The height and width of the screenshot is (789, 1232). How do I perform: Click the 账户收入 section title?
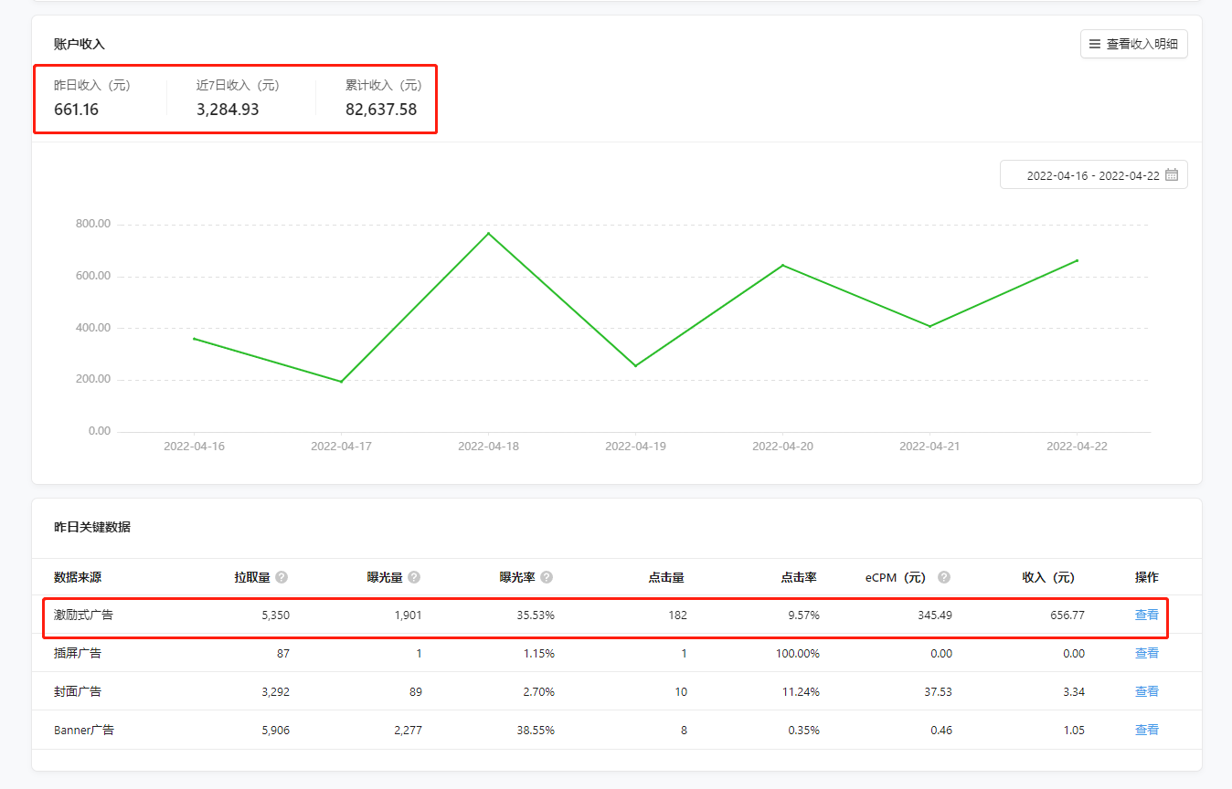click(80, 44)
